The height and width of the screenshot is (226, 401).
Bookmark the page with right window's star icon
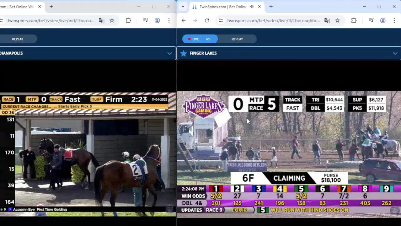pyautogui.click(x=337, y=20)
